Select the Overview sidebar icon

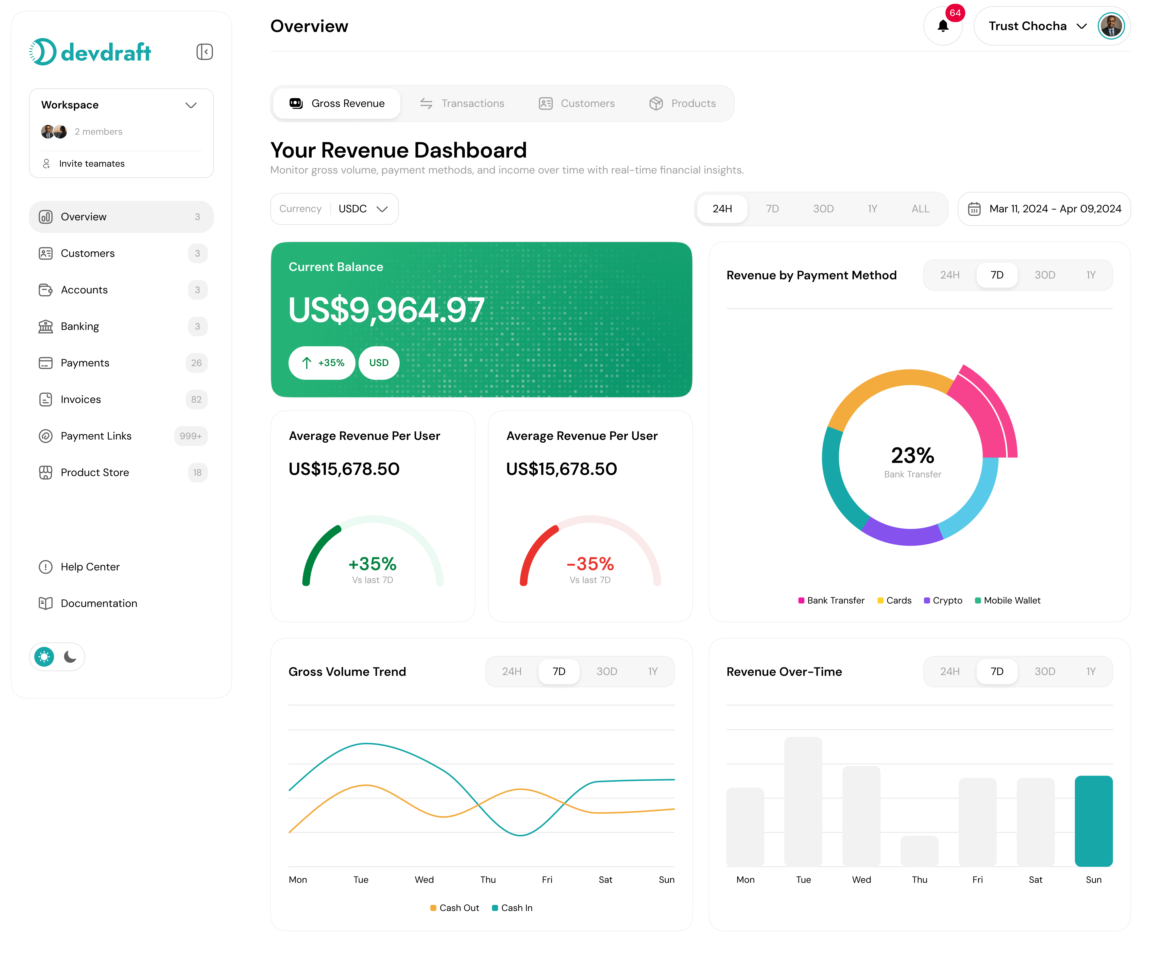pos(46,216)
